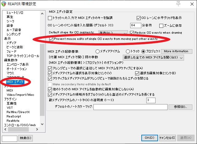
Task: Select 'レンダリング' in settings tree
Action: [x=14, y=34]
